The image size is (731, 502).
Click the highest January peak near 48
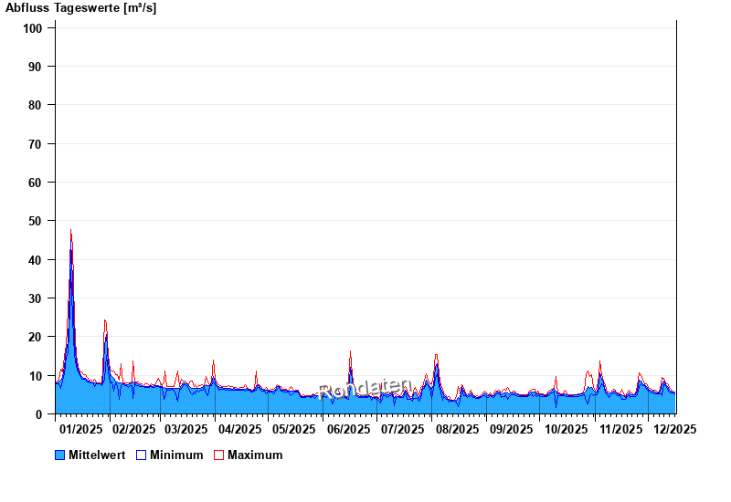pyautogui.click(x=70, y=232)
